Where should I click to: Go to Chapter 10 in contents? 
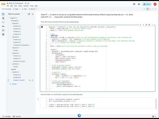point(14,18)
